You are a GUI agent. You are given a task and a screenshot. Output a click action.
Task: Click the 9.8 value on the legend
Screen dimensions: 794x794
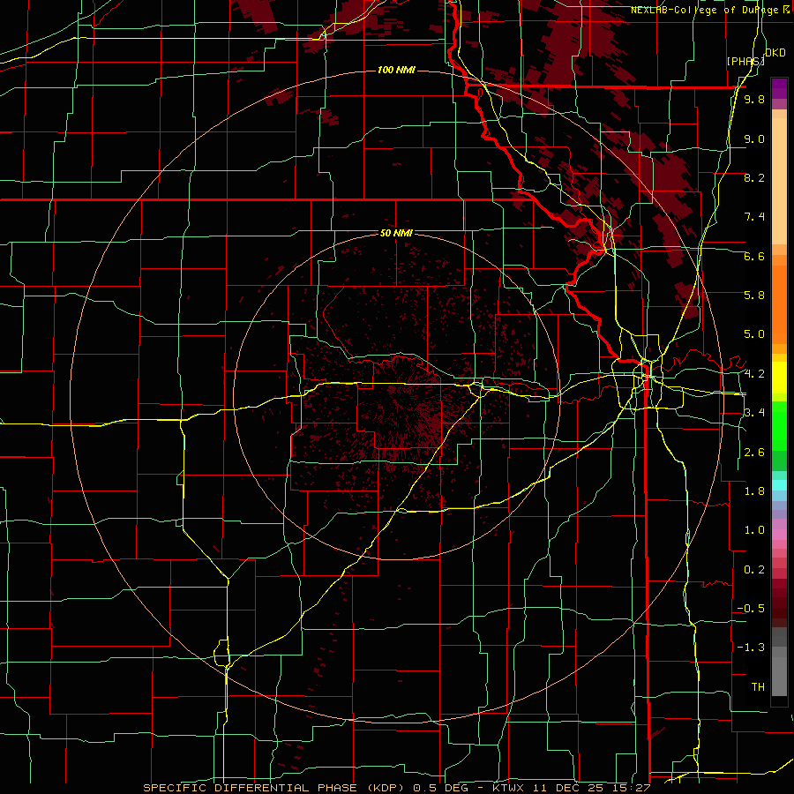754,100
